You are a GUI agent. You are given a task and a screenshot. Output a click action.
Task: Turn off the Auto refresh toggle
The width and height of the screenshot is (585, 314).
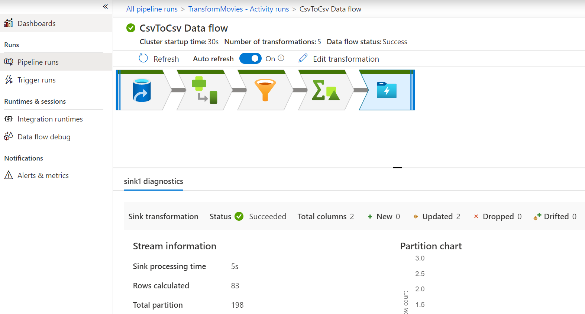(x=250, y=58)
